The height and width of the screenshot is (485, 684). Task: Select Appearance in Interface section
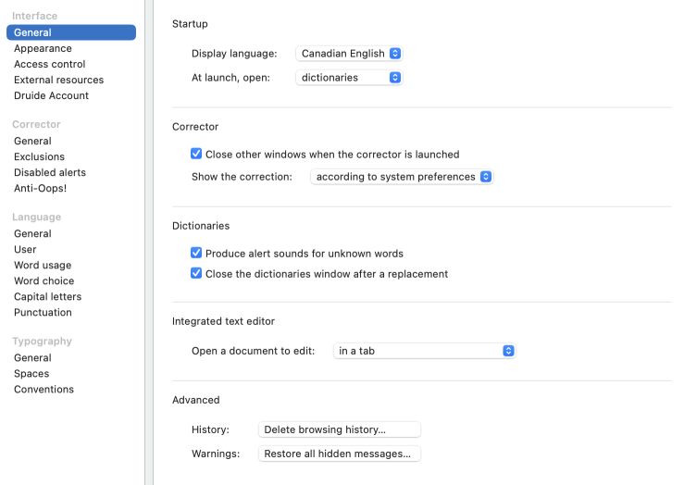point(43,48)
